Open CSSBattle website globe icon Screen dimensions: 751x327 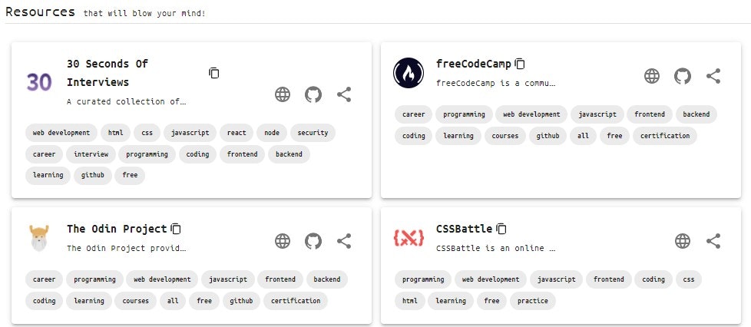(x=683, y=241)
